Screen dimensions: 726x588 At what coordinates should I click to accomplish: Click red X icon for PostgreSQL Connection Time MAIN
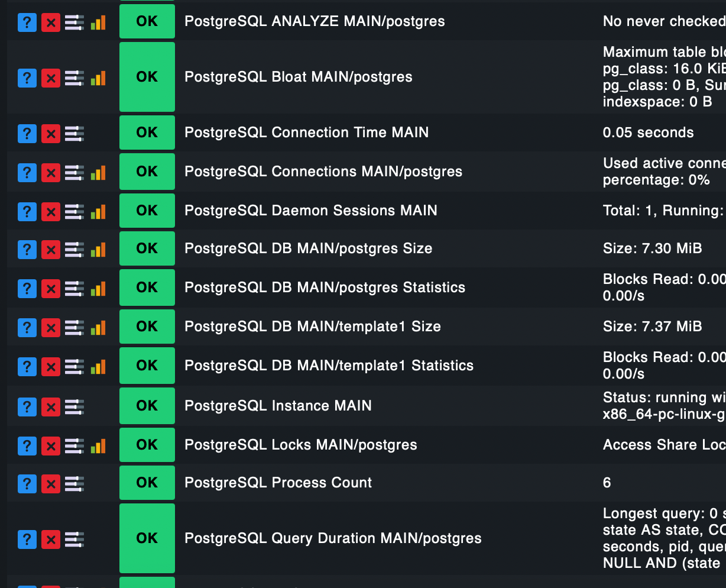[x=51, y=134]
